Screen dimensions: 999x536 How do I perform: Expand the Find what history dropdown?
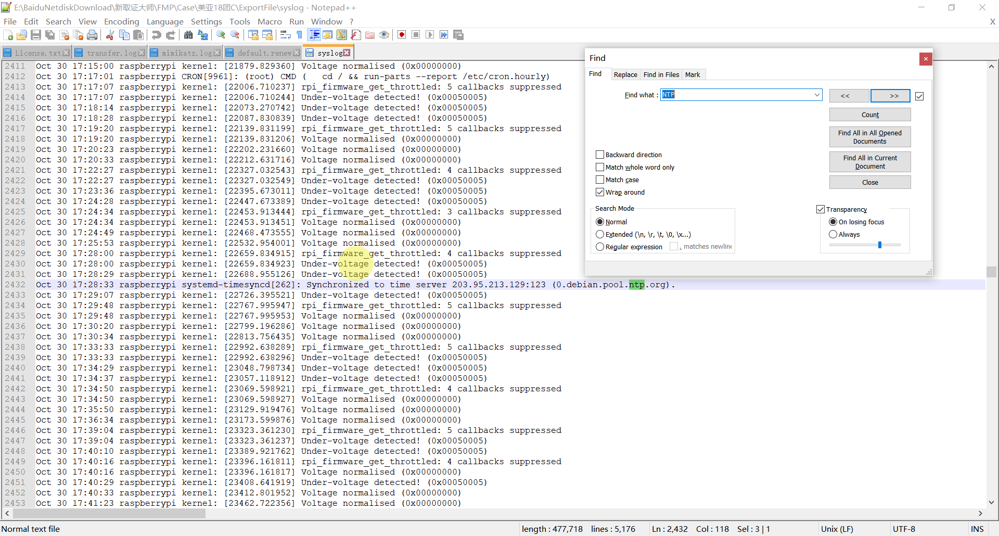tap(817, 95)
